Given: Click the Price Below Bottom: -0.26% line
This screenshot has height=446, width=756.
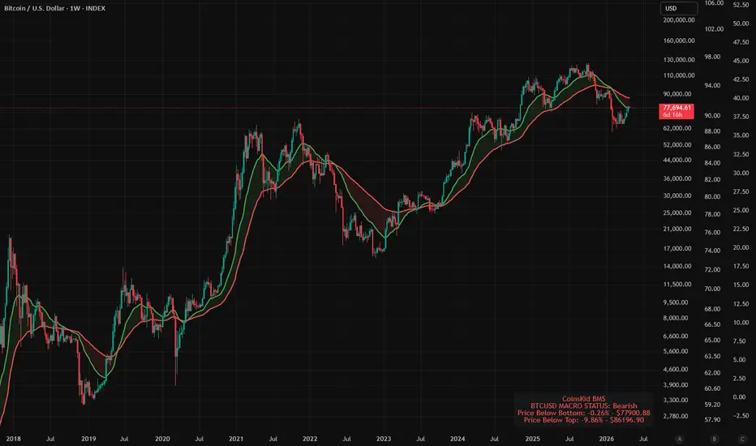Looking at the screenshot, I should pyautogui.click(x=583, y=413).
